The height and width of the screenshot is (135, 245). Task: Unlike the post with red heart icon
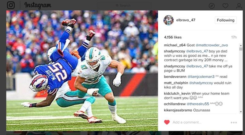pyautogui.click(x=167, y=122)
